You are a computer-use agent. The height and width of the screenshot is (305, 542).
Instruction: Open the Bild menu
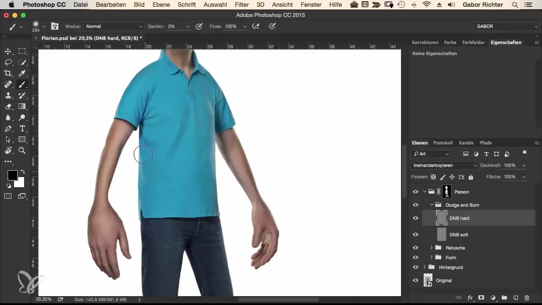[139, 5]
